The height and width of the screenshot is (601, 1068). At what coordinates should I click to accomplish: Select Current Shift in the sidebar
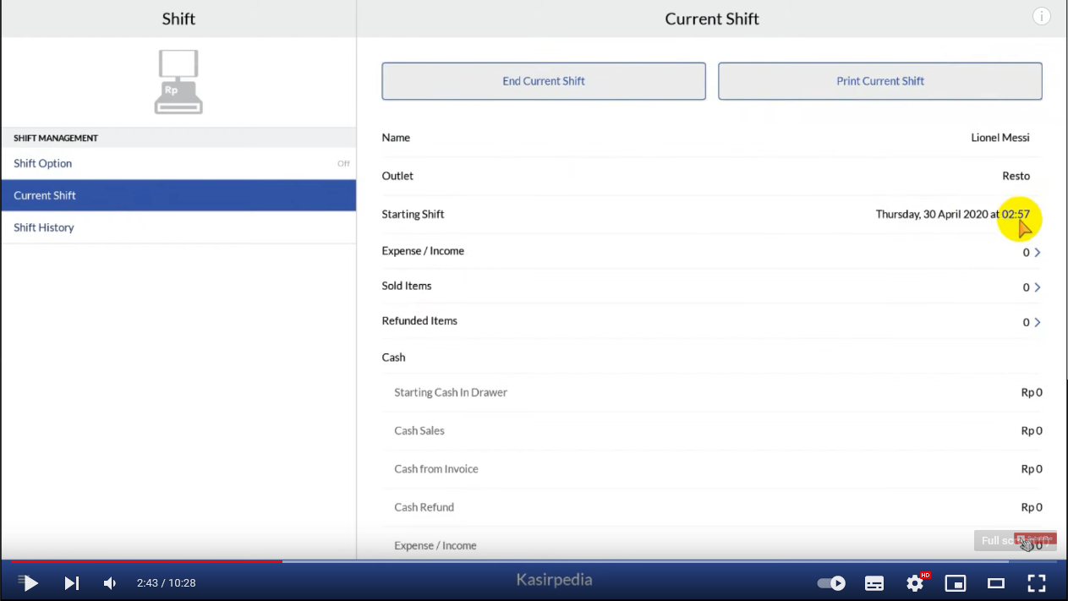178,195
